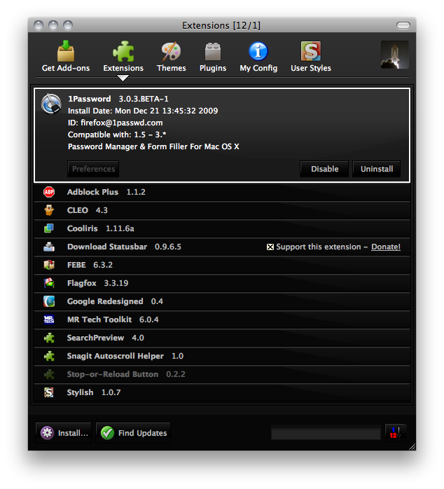Open the My Config info icon
This screenshot has height=489, width=444.
pyautogui.click(x=258, y=51)
